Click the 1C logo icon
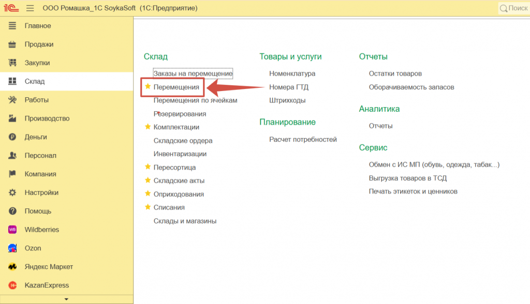This screenshot has width=530, height=304. (11, 8)
